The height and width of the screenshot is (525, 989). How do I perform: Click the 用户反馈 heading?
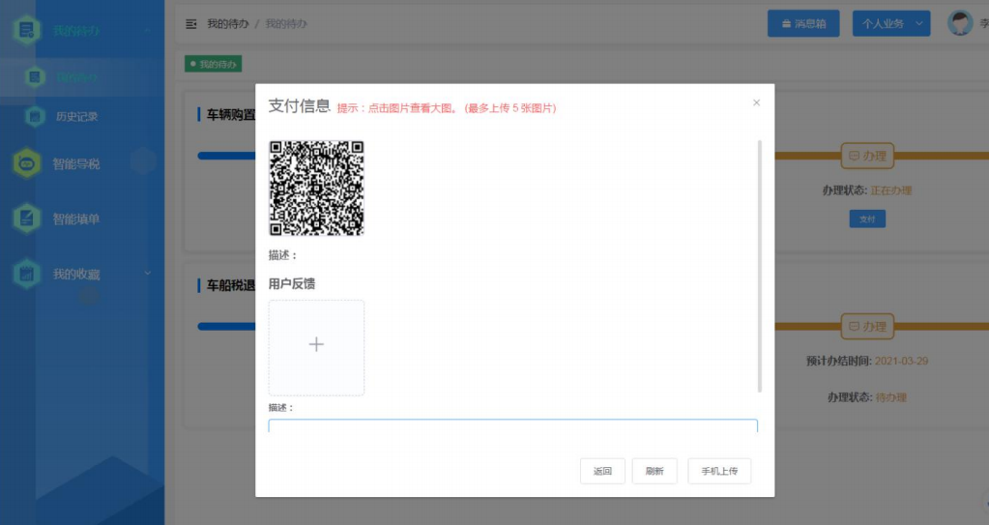pos(291,284)
